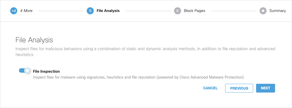This screenshot has width=292, height=108.
Task: Go to the Summary step label
Action: click(x=277, y=11)
